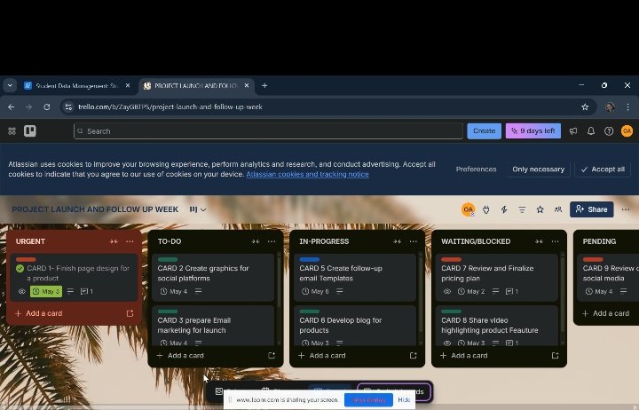Collapse the WAITING/BLOCKED list

coord(540,241)
